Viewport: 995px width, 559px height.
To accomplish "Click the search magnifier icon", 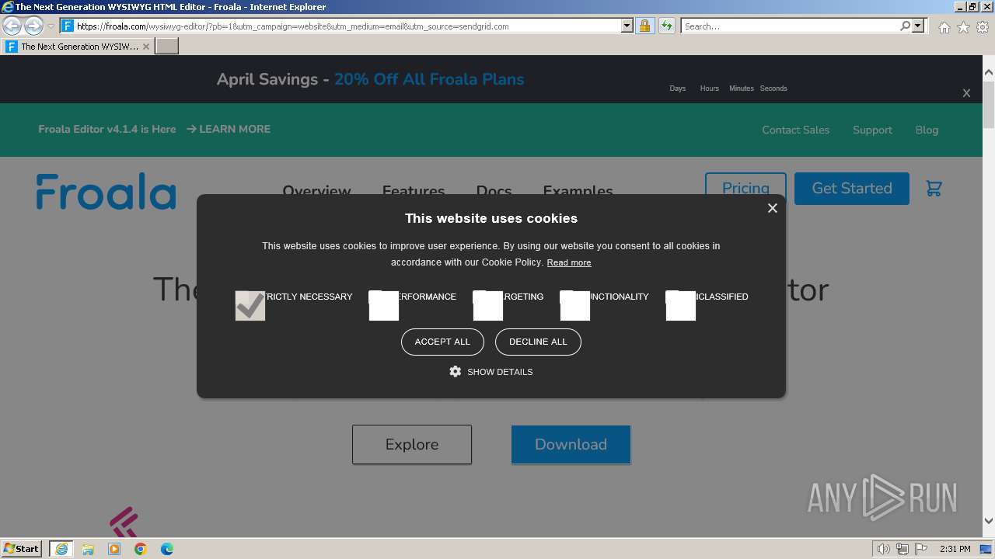I will pos(905,26).
